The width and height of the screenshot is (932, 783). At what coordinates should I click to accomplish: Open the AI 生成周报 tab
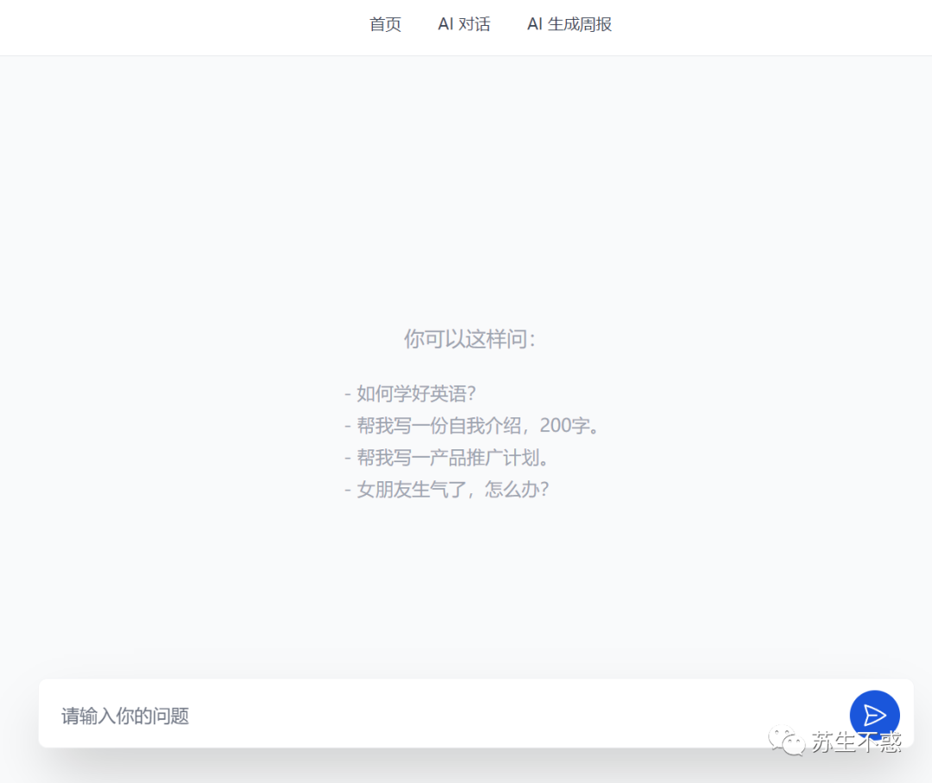(569, 24)
